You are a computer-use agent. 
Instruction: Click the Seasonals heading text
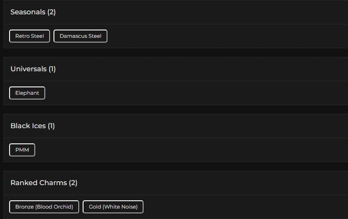33,12
